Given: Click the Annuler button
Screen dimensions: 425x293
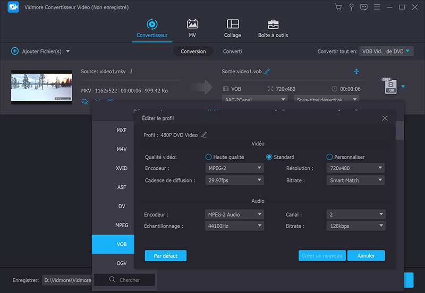Looking at the screenshot, I should click(366, 256).
